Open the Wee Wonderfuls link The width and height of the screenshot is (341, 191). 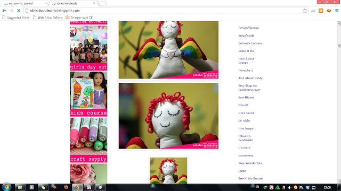pos(250,163)
